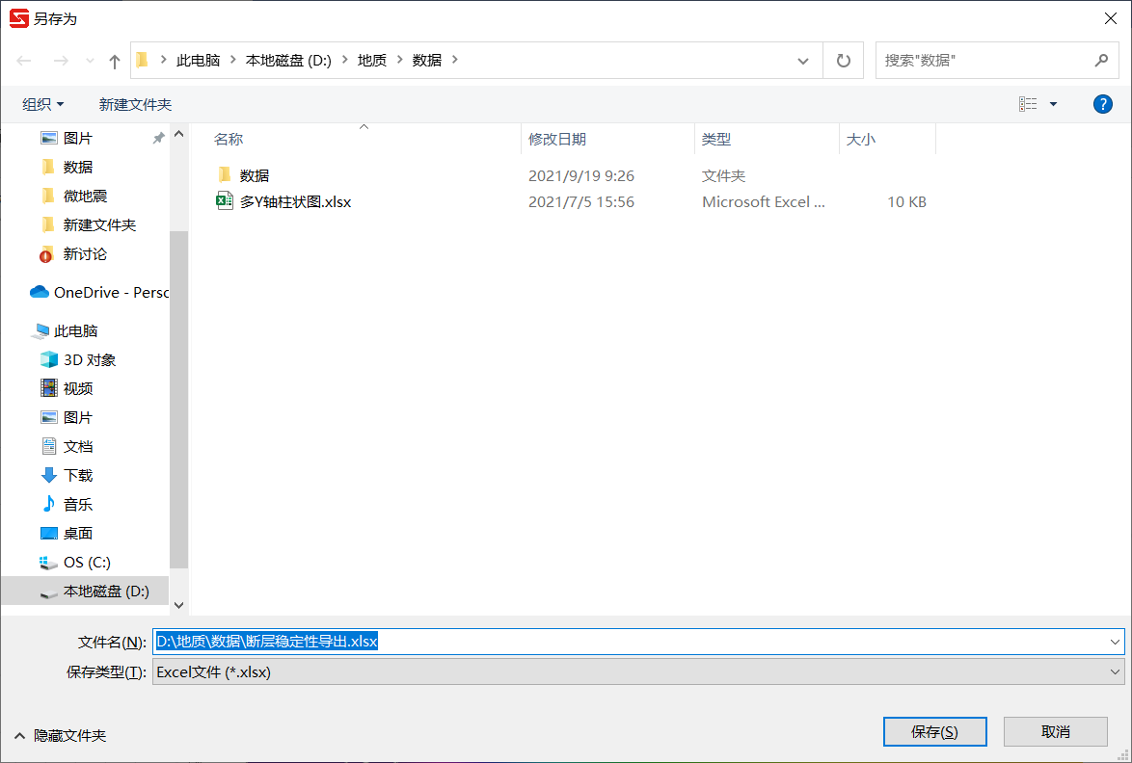
Task: Click 数据 breadcrumb in the address path
Action: point(426,61)
